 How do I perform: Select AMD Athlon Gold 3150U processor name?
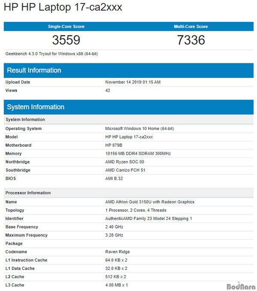point(149,202)
